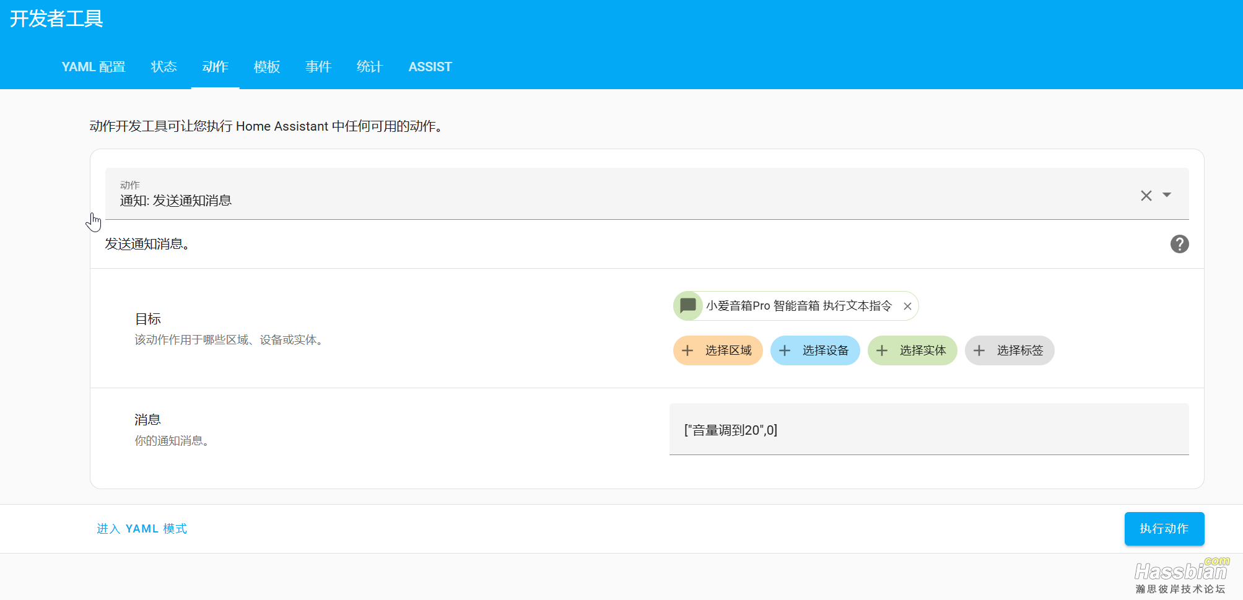Image resolution: width=1243 pixels, height=600 pixels.
Task: Switch to the 统计 tab
Action: [x=370, y=67]
